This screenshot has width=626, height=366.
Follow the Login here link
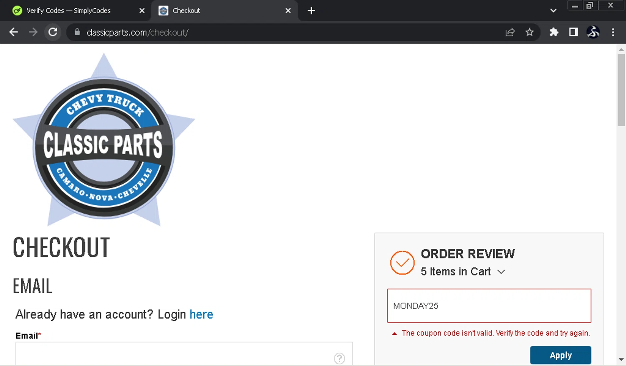point(201,314)
